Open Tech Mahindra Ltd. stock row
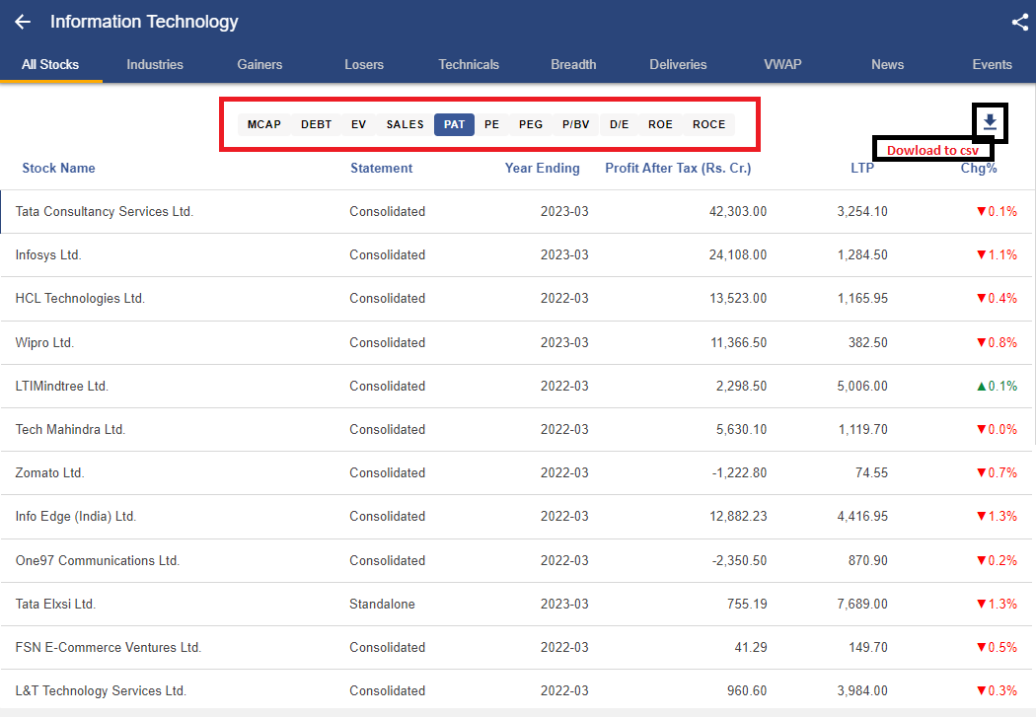Image resolution: width=1036 pixels, height=717 pixels. pos(516,430)
